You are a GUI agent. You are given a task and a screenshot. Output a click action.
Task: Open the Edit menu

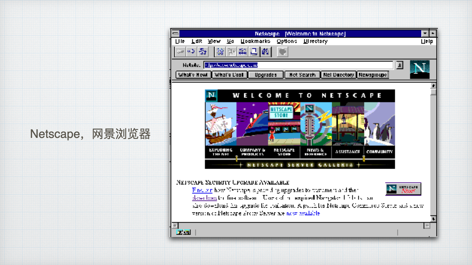coord(196,41)
